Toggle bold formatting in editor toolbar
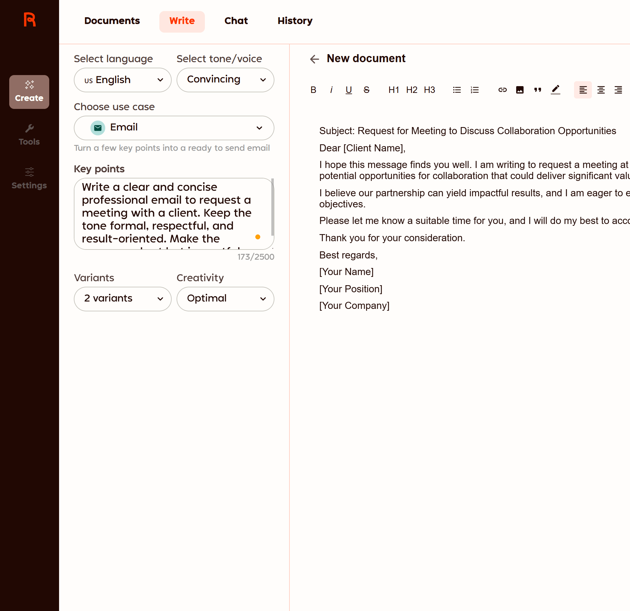The width and height of the screenshot is (630, 611). point(313,90)
